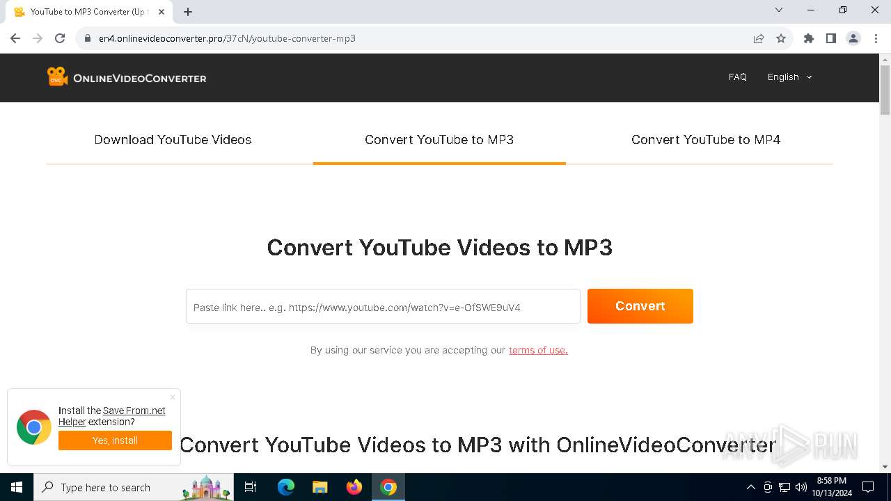The height and width of the screenshot is (501, 891).
Task: Click the Chrome logo in the install popup
Action: coord(34,427)
